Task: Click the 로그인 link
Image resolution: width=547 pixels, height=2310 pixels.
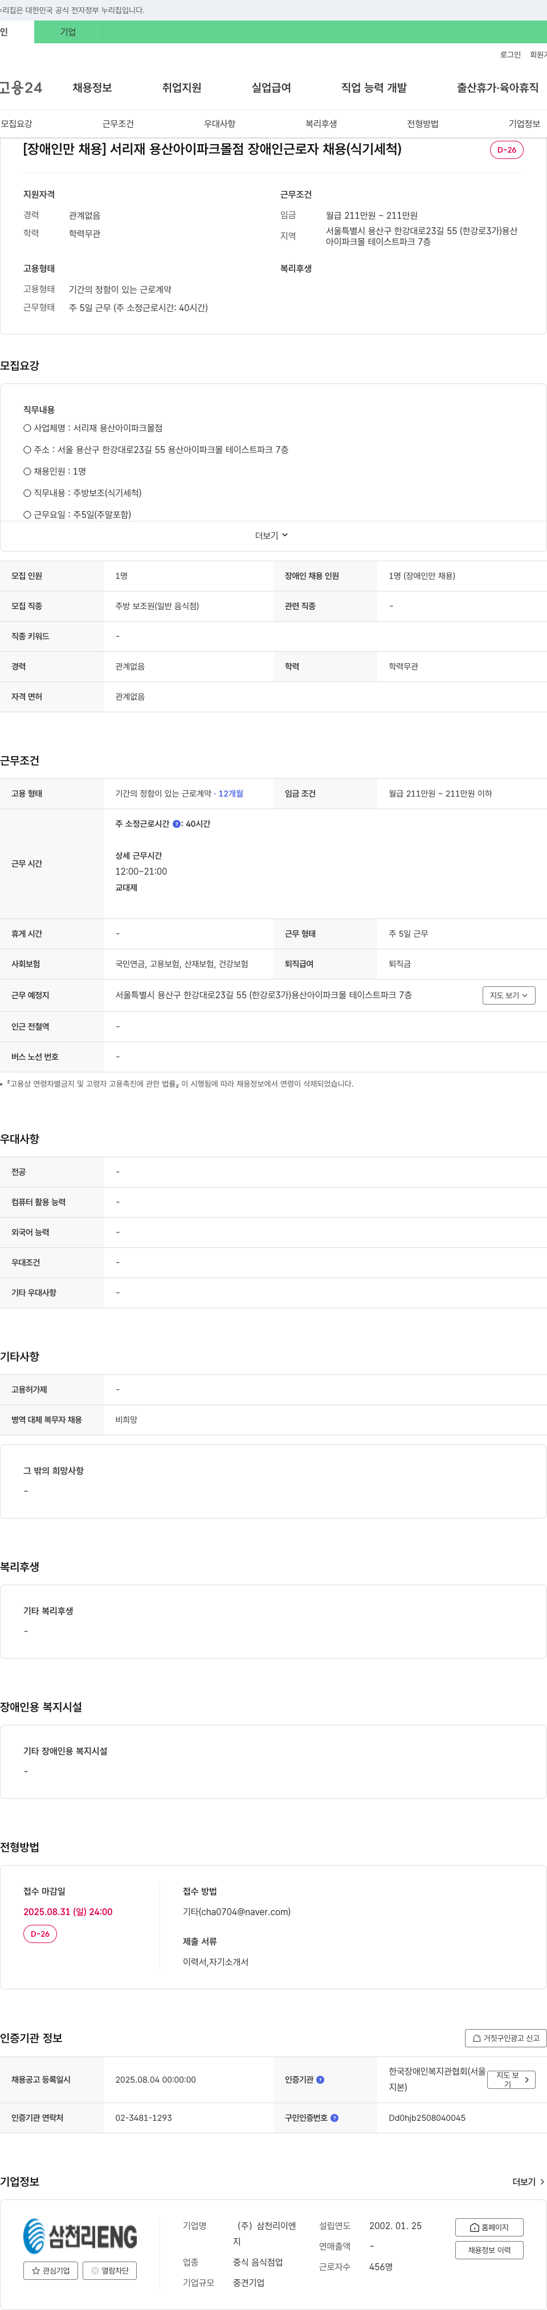Action: click(510, 55)
